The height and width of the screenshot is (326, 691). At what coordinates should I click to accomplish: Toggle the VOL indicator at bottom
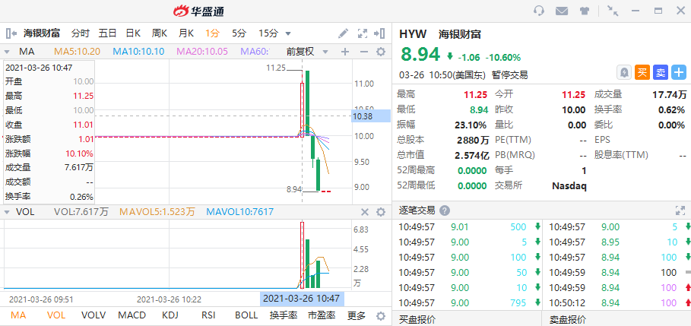pos(56,315)
